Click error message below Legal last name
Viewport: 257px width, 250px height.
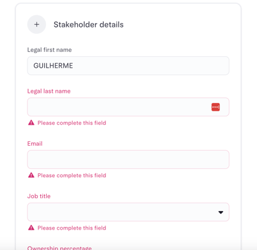click(72, 123)
